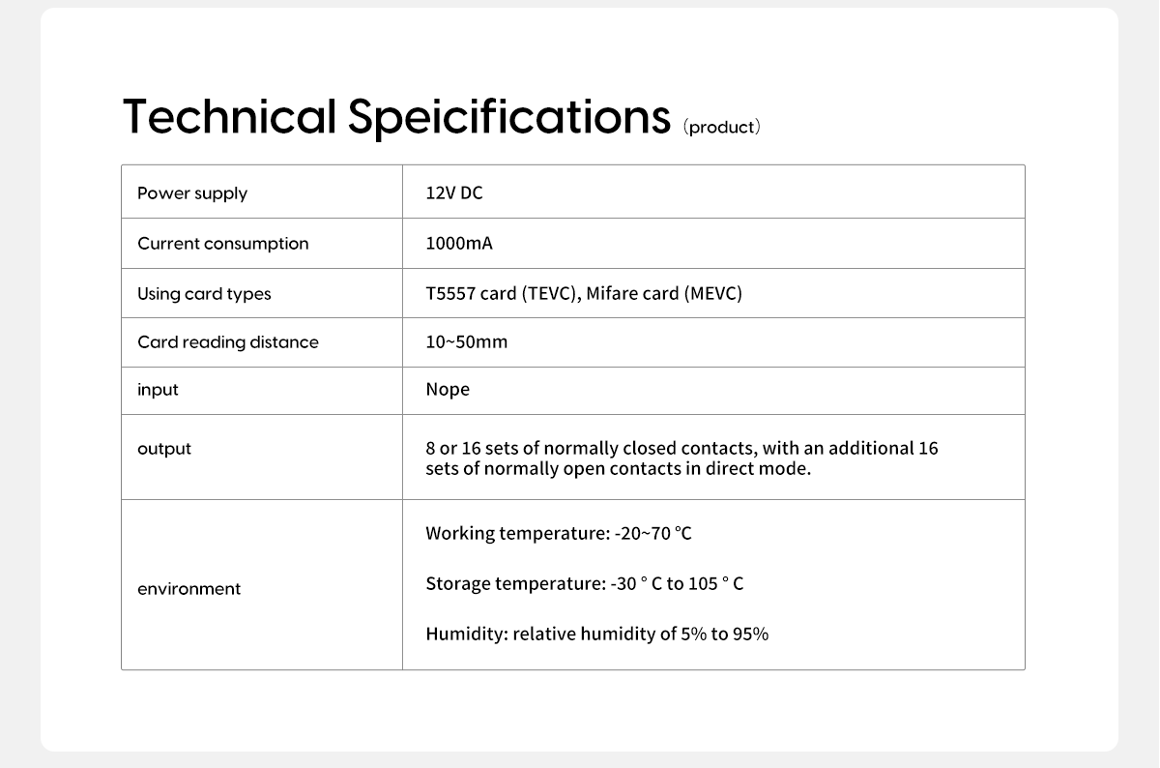Click the input row label
1160x768 pixels.
tap(158, 390)
